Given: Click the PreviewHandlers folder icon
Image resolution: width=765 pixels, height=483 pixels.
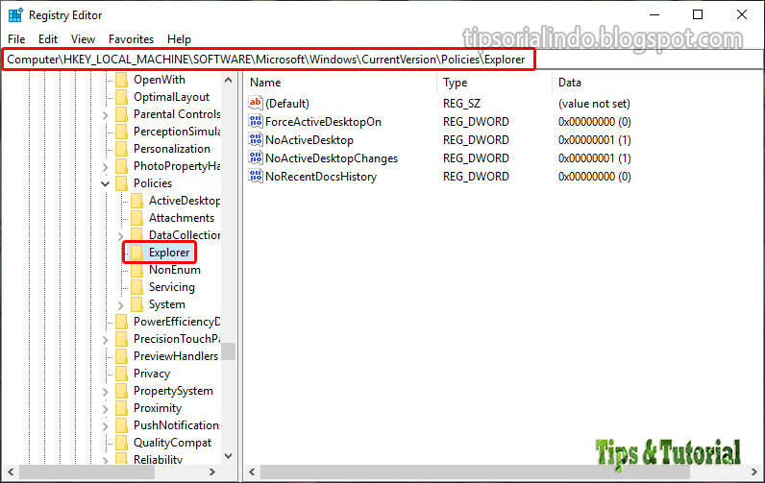Looking at the screenshot, I should click(121, 356).
